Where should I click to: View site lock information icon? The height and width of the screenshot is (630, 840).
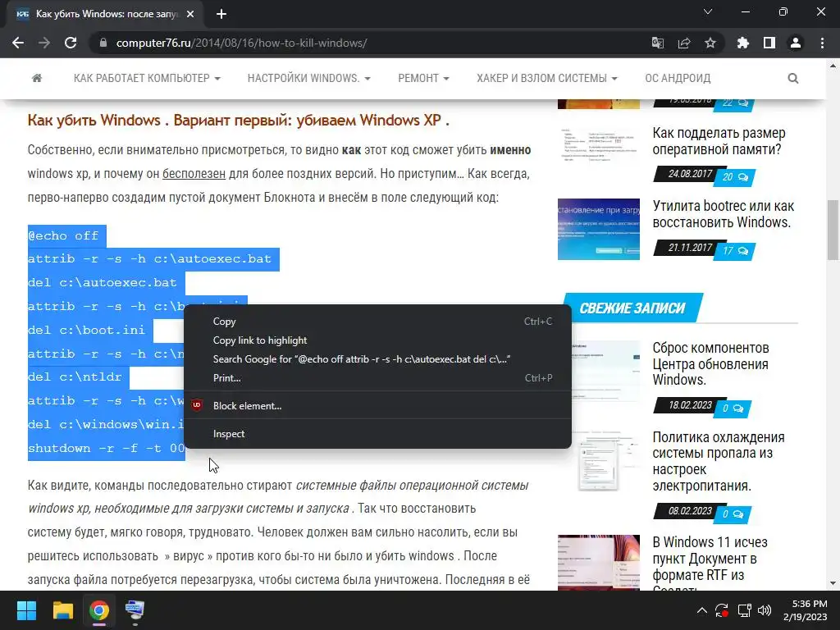click(103, 43)
